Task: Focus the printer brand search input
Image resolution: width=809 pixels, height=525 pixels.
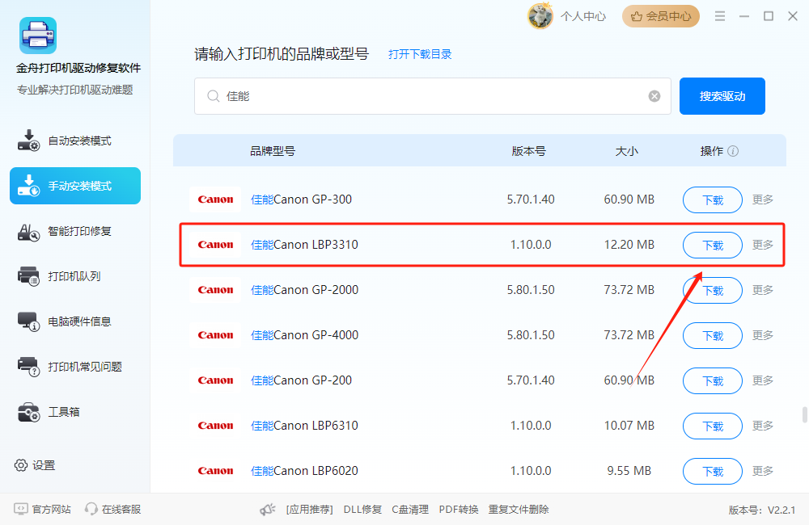Action: pyautogui.click(x=432, y=96)
